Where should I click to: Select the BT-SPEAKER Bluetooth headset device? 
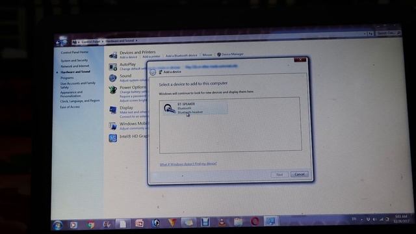coord(194,108)
